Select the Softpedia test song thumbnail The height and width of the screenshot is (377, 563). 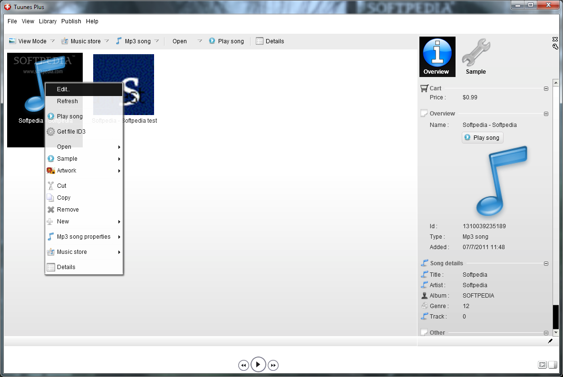[124, 85]
